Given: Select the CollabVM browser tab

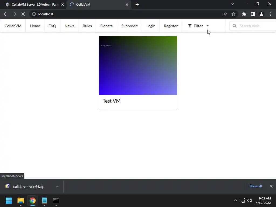Looking at the screenshot, I should (x=99, y=5).
